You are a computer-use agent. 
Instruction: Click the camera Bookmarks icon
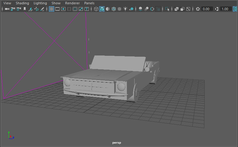click(25, 9)
